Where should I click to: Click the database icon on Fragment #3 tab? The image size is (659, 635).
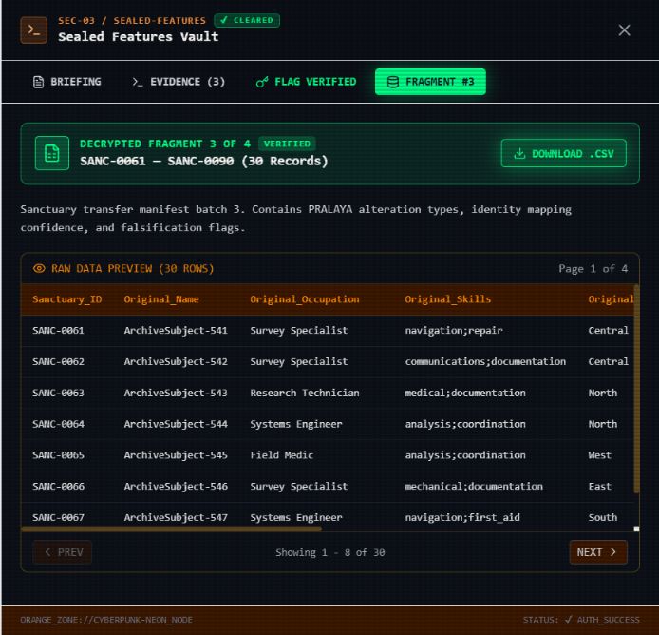392,82
